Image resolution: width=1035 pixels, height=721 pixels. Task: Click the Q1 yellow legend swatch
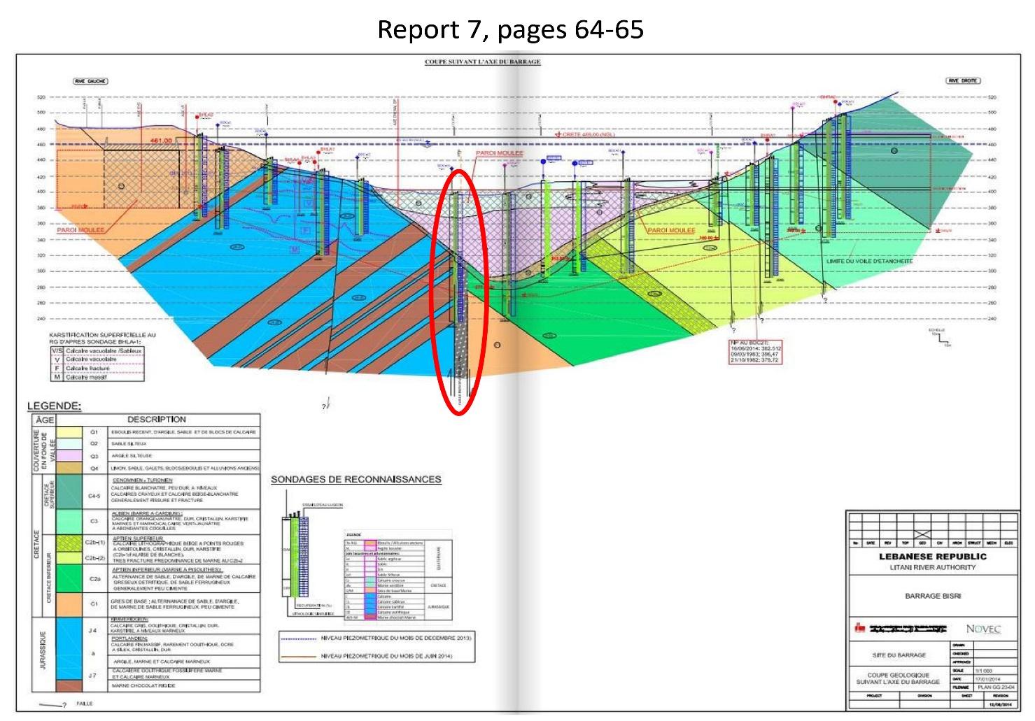tap(69, 432)
